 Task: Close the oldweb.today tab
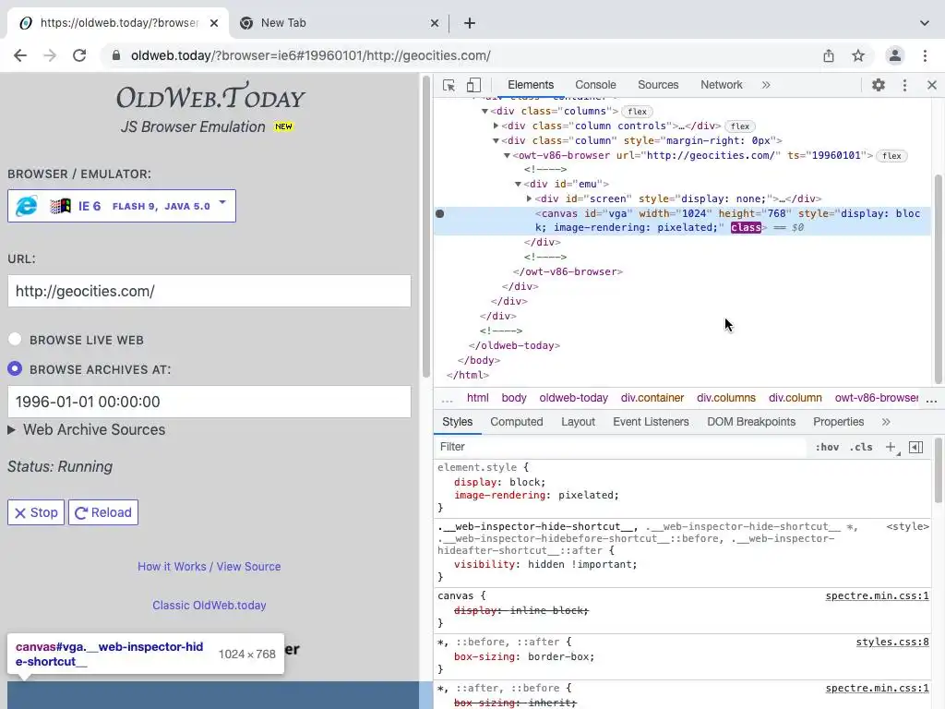click(214, 23)
